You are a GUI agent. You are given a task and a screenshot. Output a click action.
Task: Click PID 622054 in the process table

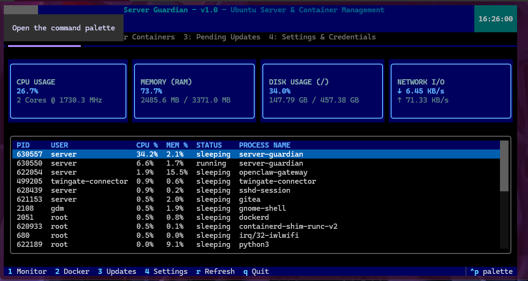(x=29, y=172)
